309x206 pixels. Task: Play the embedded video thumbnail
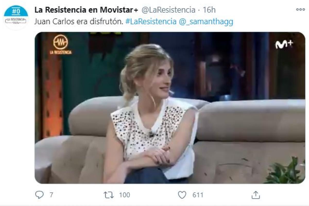170,108
